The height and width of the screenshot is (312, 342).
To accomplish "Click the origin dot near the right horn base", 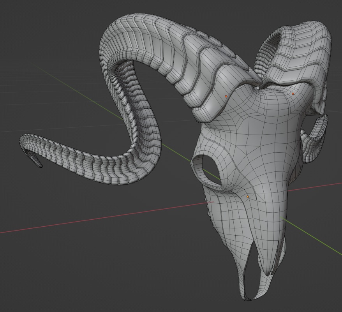I will (x=293, y=94).
